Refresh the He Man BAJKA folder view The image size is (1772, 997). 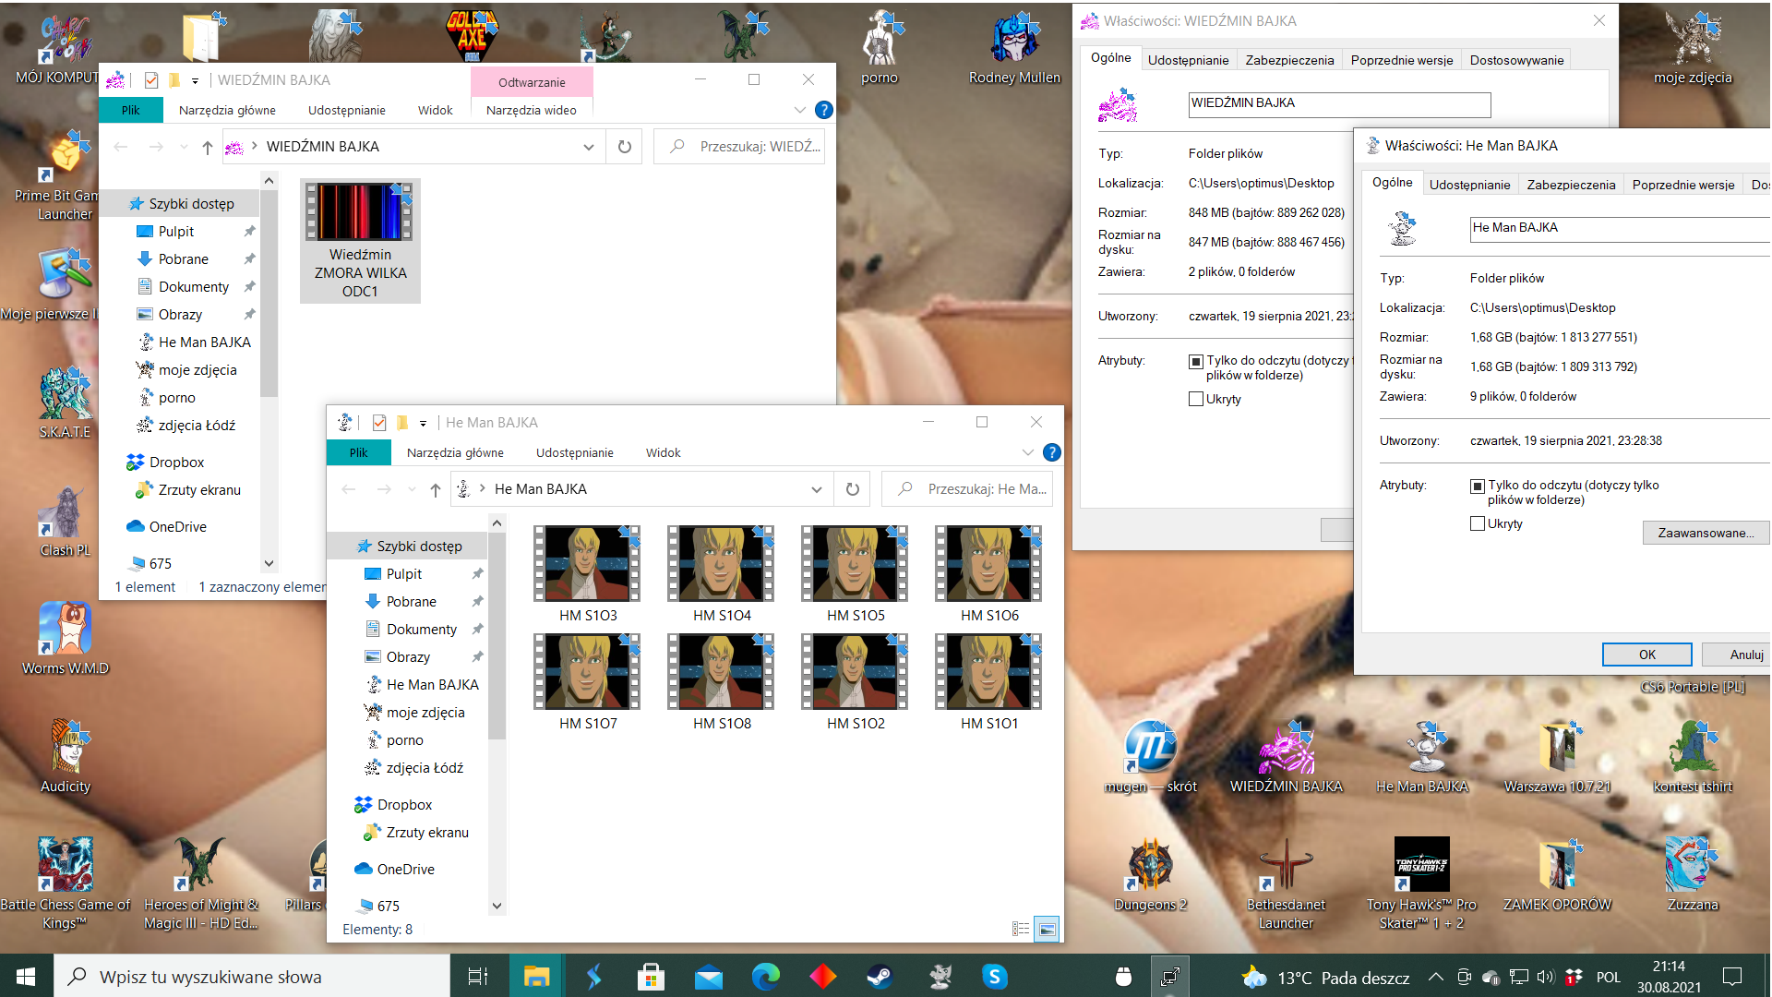click(x=853, y=489)
